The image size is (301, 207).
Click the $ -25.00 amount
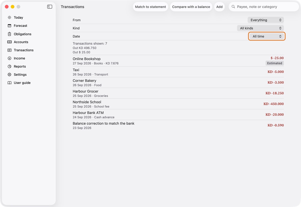tap(277, 58)
